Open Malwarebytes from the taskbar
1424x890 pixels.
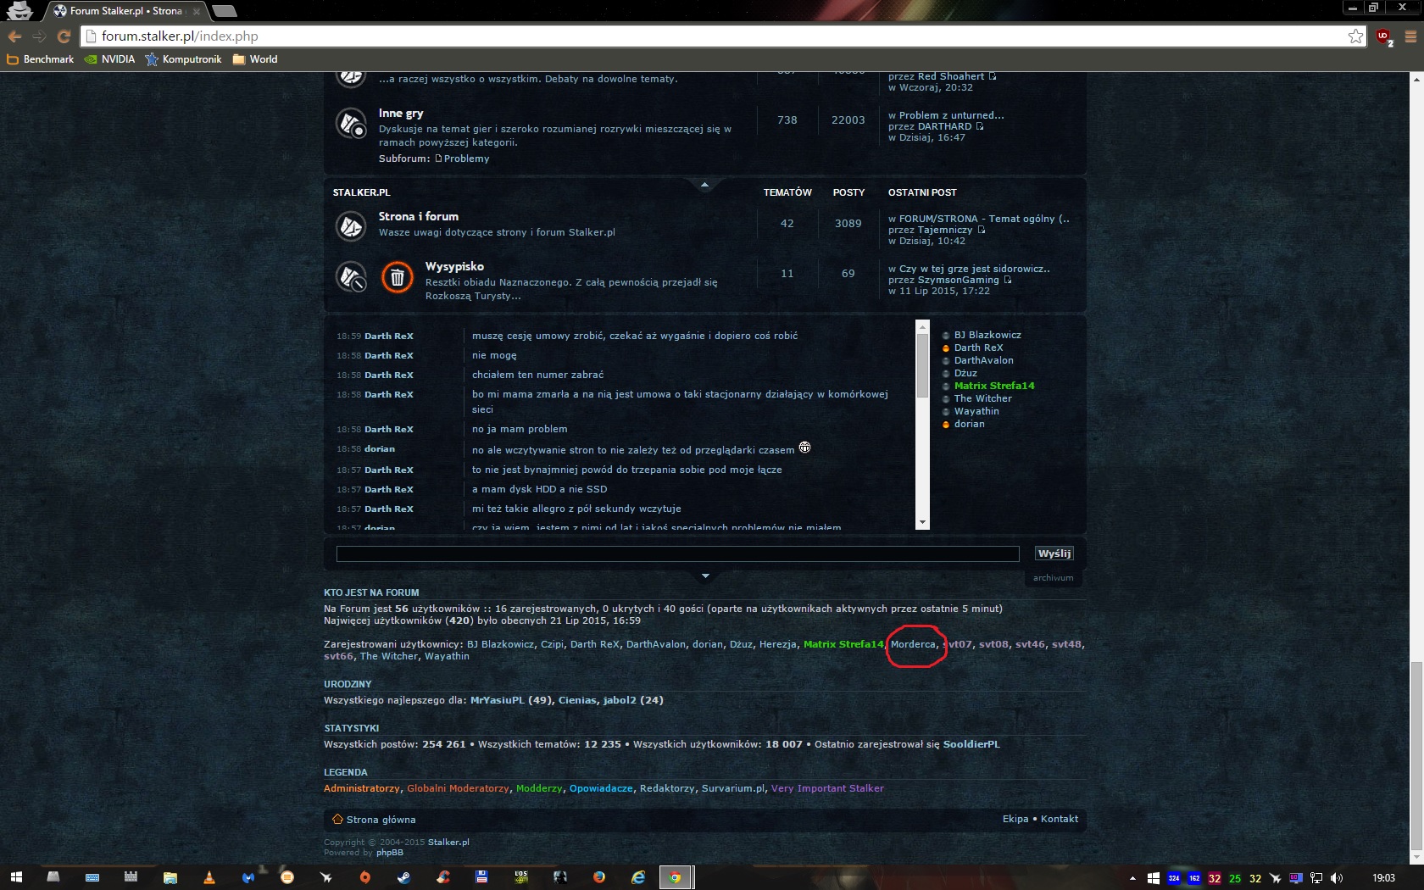[248, 877]
